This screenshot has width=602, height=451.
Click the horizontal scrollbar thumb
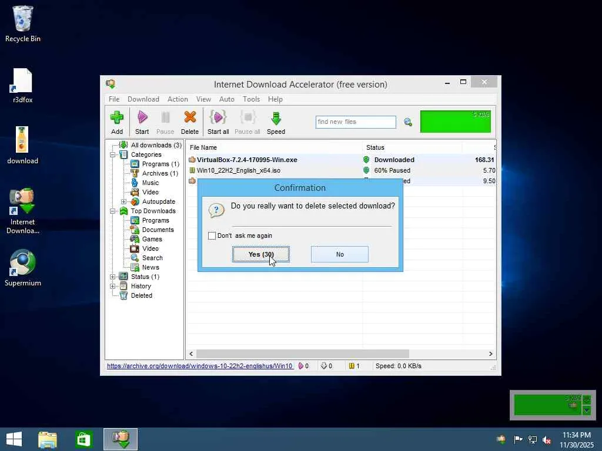303,354
